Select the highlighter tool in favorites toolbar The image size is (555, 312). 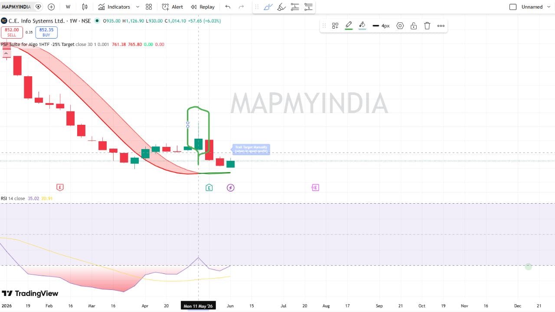pos(281,7)
